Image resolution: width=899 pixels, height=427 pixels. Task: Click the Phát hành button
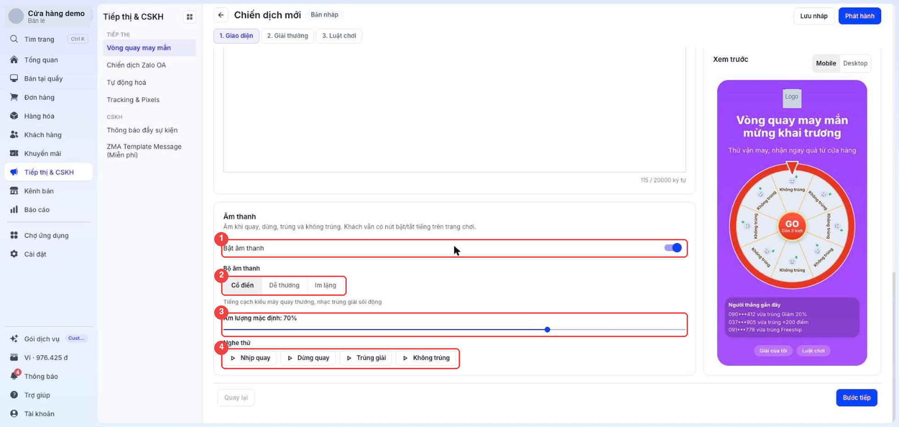coord(860,16)
